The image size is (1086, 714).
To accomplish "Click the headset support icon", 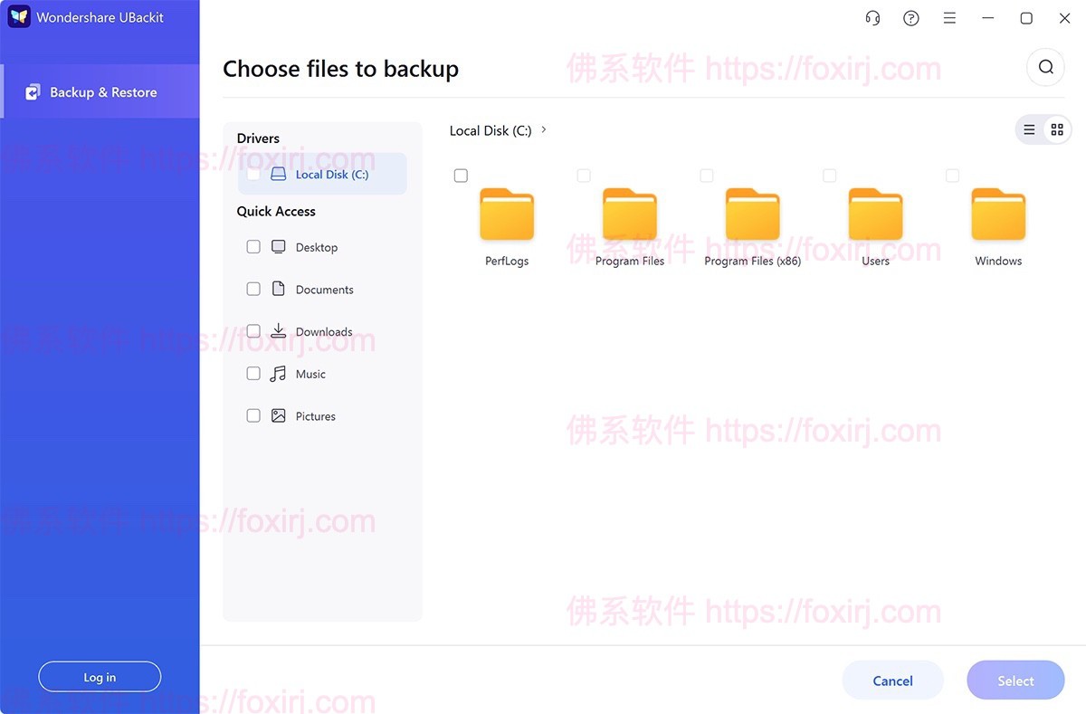I will (872, 17).
